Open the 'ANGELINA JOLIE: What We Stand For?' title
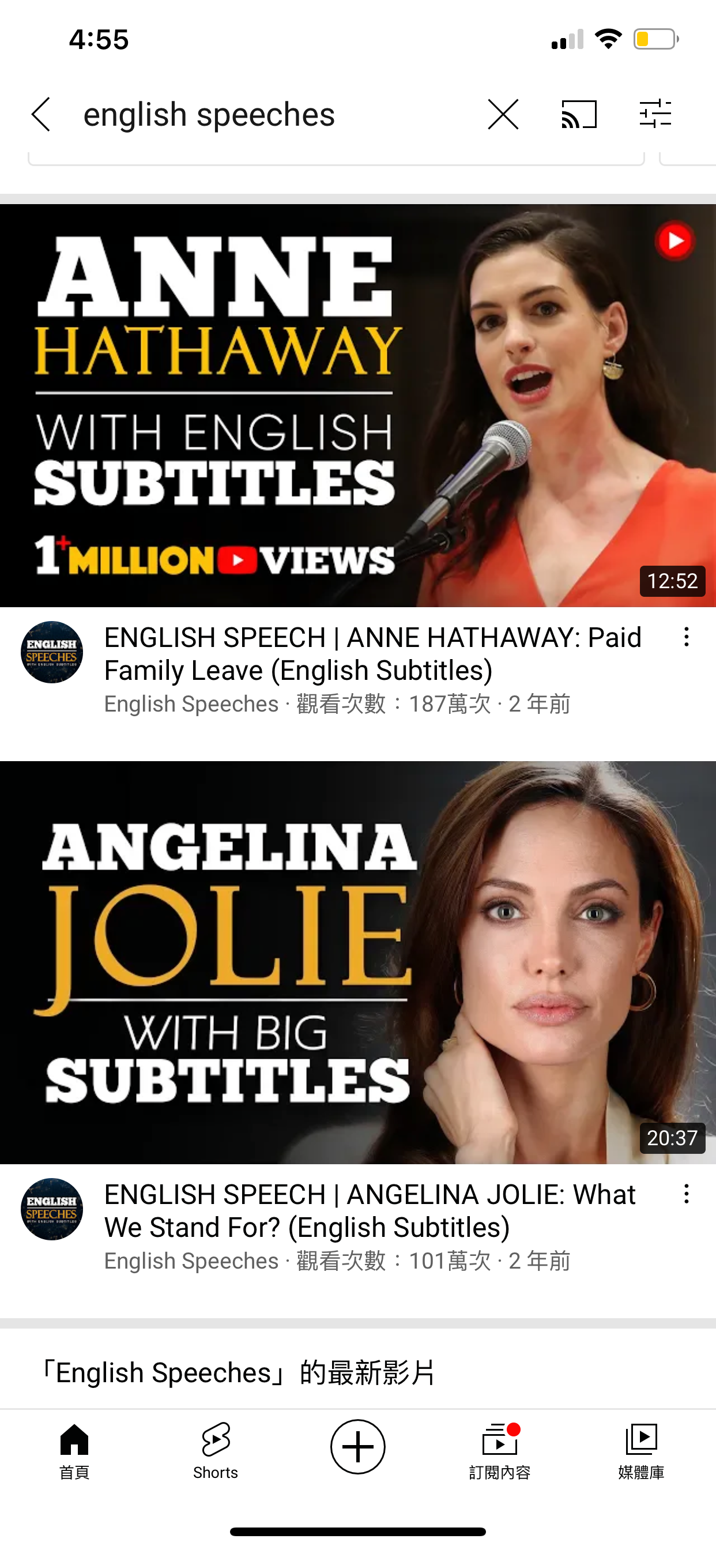Screen dimensions: 716x1550 point(370,1210)
